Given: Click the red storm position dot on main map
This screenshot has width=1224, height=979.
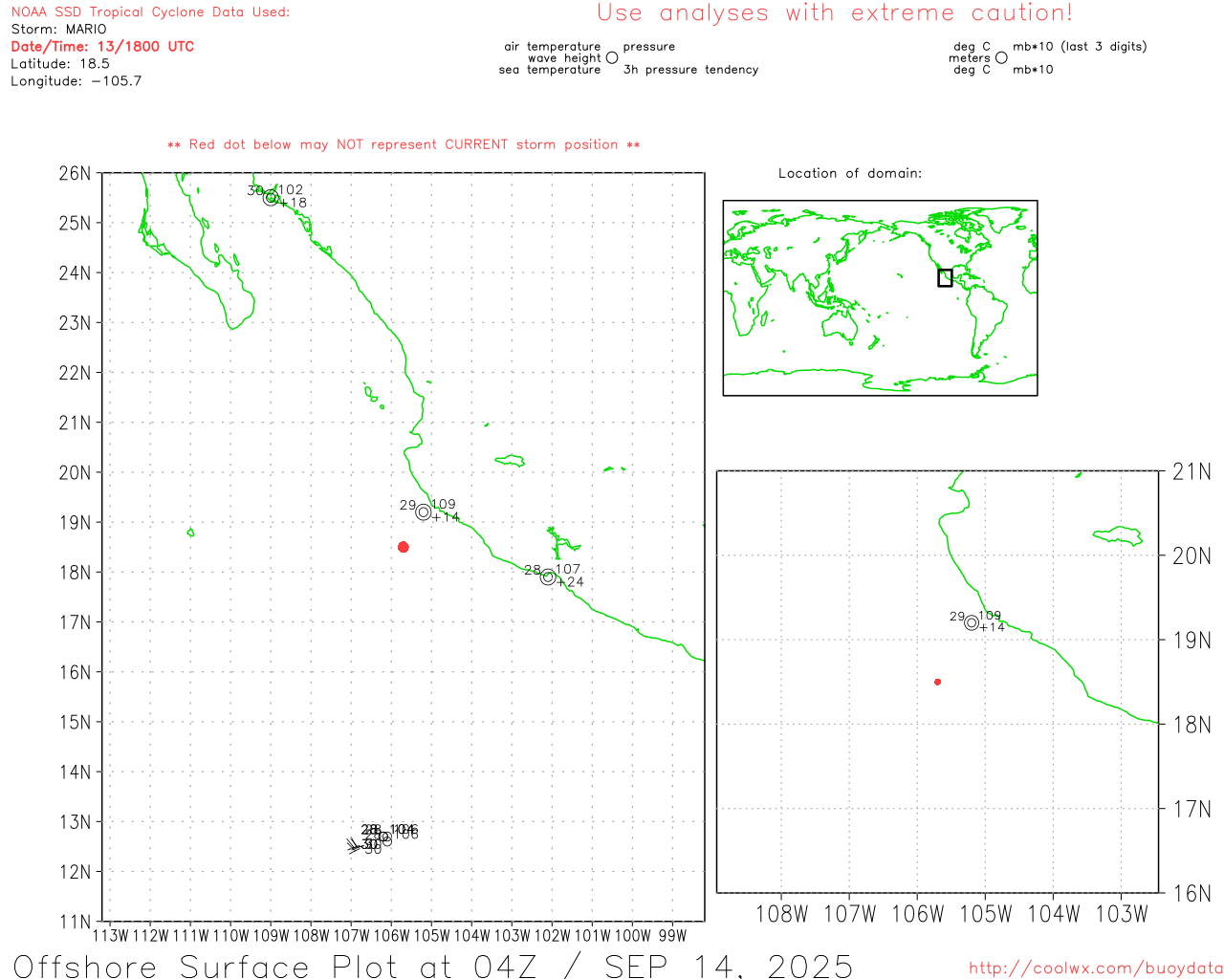Looking at the screenshot, I should pos(404,547).
